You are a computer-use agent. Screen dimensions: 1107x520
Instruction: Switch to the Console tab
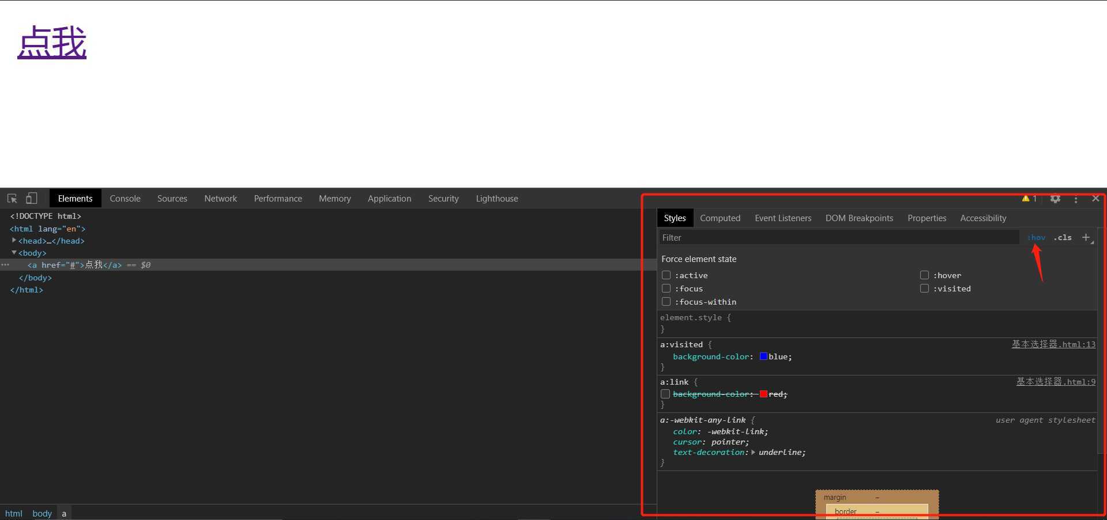[125, 198]
